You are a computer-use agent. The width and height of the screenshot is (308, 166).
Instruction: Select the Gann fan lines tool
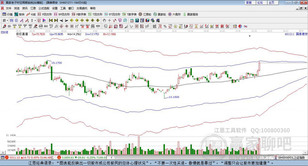pyautogui.click(x=110, y=26)
